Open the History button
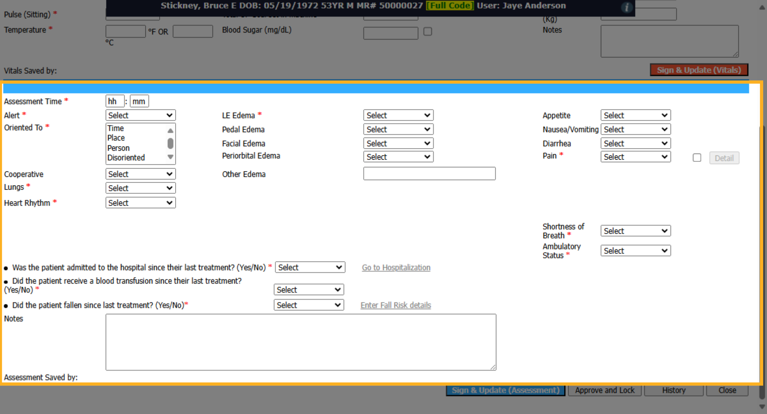 [674, 390]
